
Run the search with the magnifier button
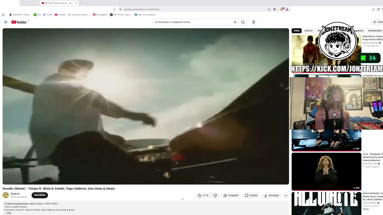click(243, 22)
